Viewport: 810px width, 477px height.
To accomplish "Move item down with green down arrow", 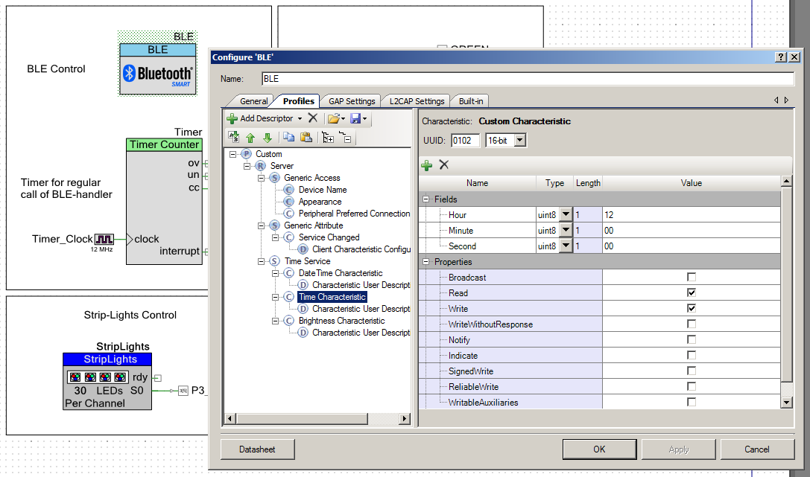I will tap(267, 138).
